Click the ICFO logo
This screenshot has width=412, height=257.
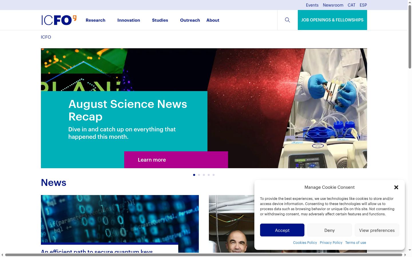click(59, 20)
